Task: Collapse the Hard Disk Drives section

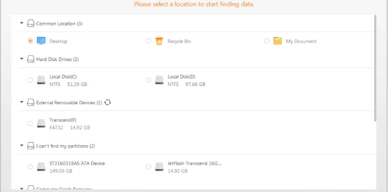Action: (22, 59)
